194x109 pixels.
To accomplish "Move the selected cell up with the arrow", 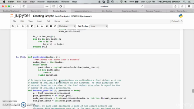I will [x=38, y=26].
